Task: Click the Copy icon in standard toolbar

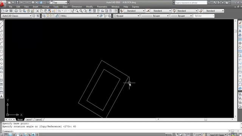Action: [x=42, y=11]
